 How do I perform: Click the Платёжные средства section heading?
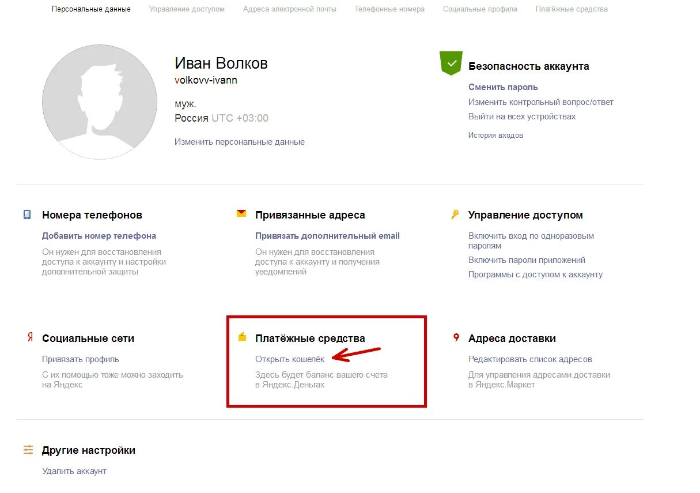[x=310, y=338]
